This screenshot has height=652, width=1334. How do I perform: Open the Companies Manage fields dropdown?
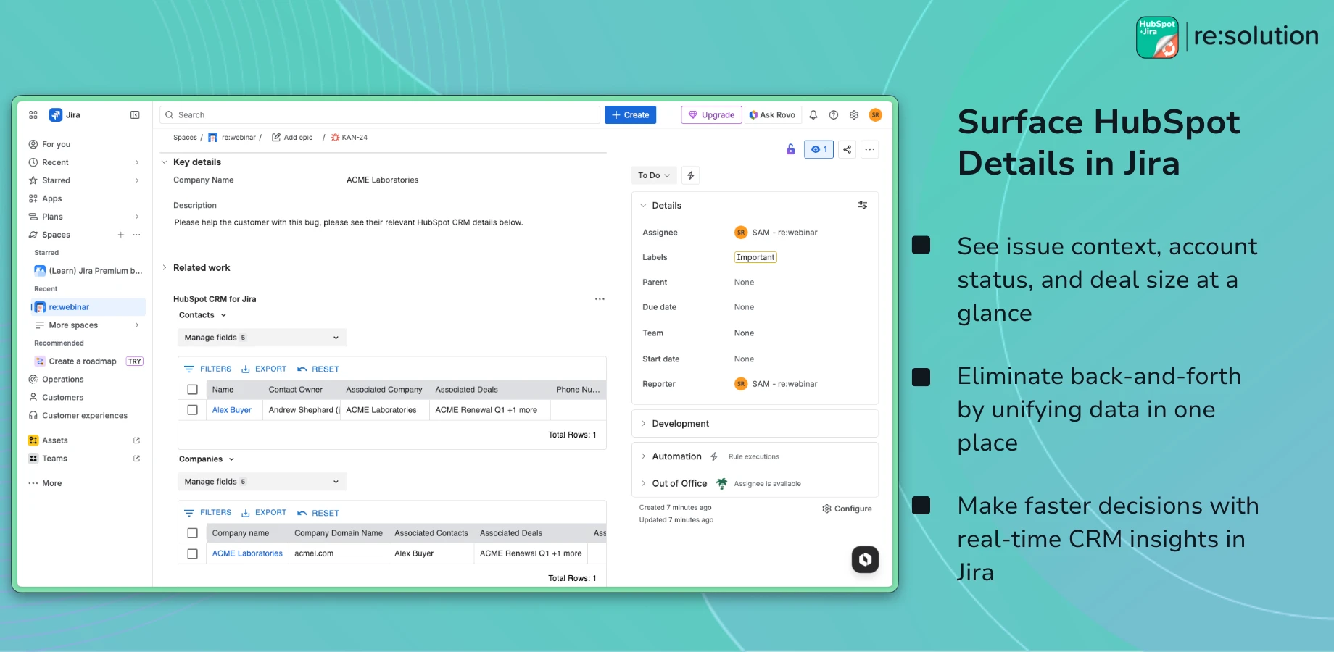[x=262, y=482]
